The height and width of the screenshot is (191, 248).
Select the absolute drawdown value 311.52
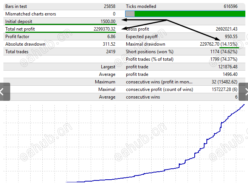click(109, 44)
